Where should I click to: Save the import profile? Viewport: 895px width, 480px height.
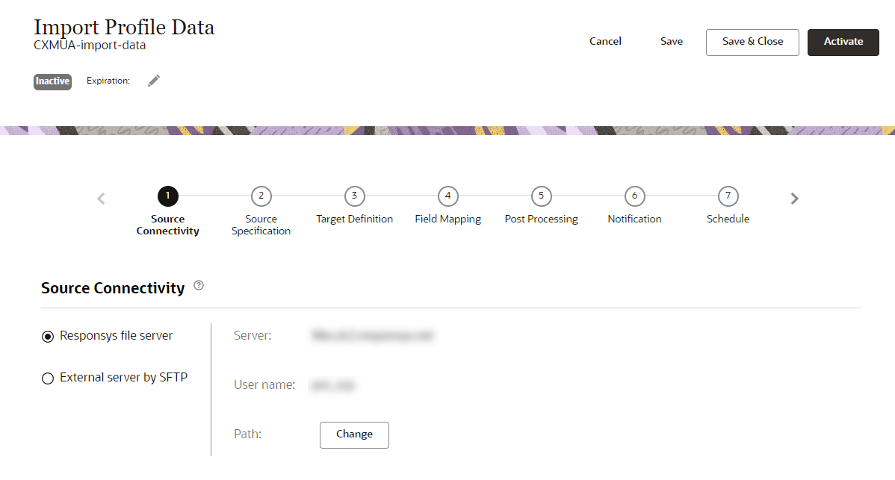[x=671, y=42]
